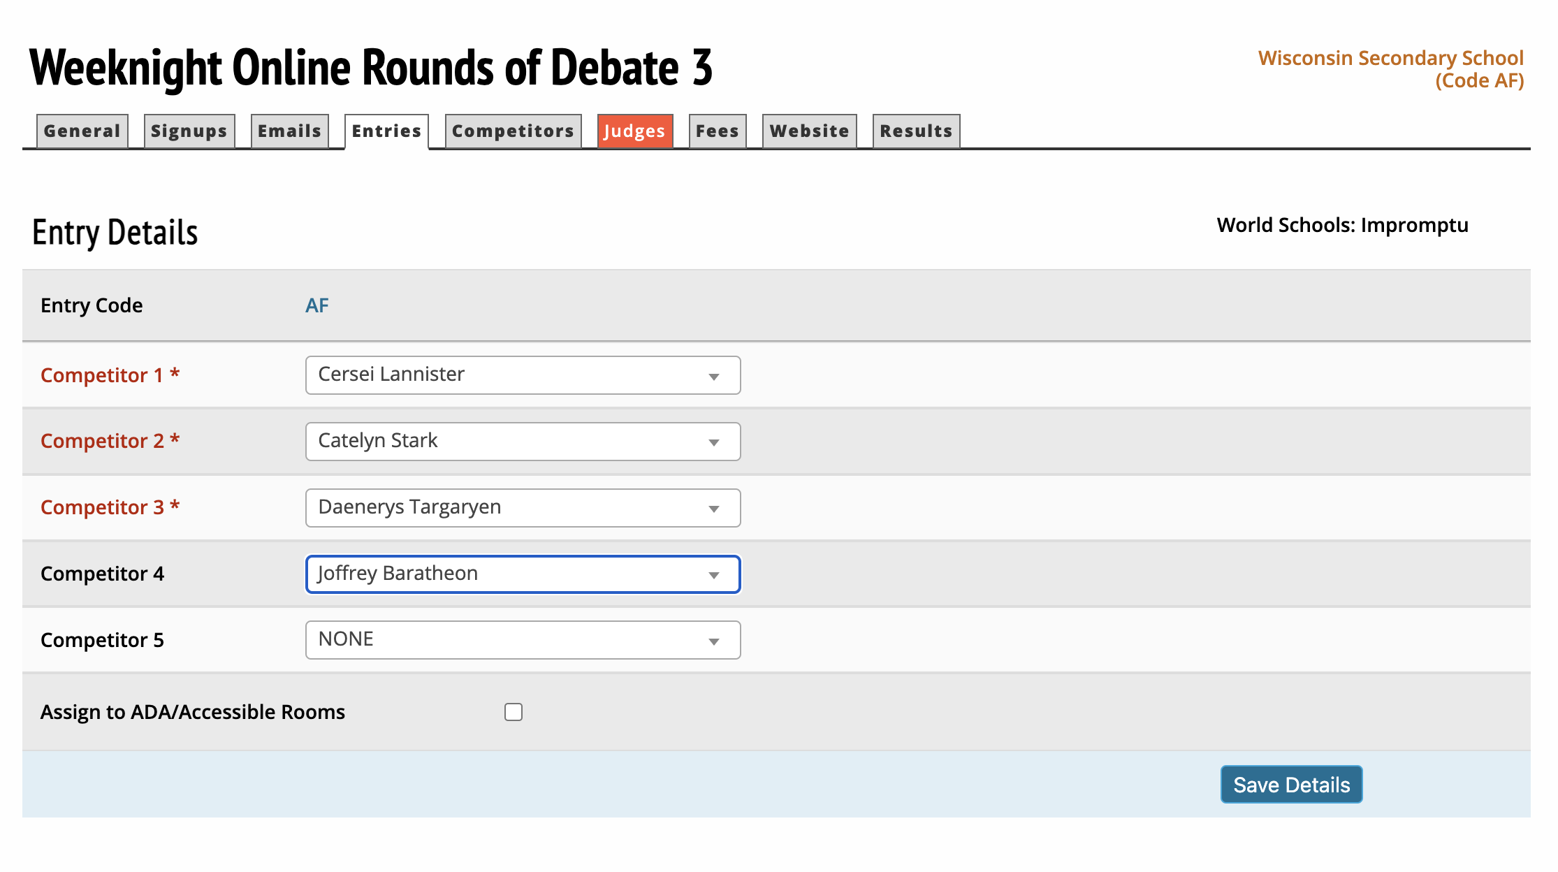Click the Save Details button
The width and height of the screenshot is (1558, 872).
coord(1291,785)
